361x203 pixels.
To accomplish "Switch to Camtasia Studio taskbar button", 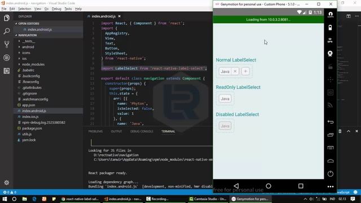I will 208,199.
